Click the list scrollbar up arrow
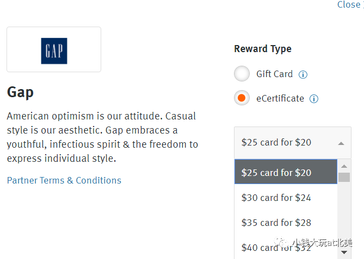This screenshot has width=364, height=259. 344,166
